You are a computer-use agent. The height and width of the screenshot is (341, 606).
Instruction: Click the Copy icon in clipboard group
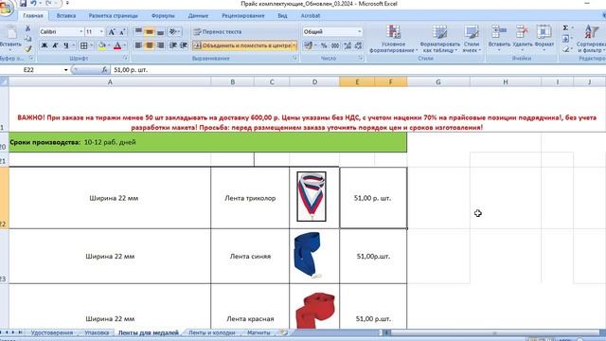(27, 38)
